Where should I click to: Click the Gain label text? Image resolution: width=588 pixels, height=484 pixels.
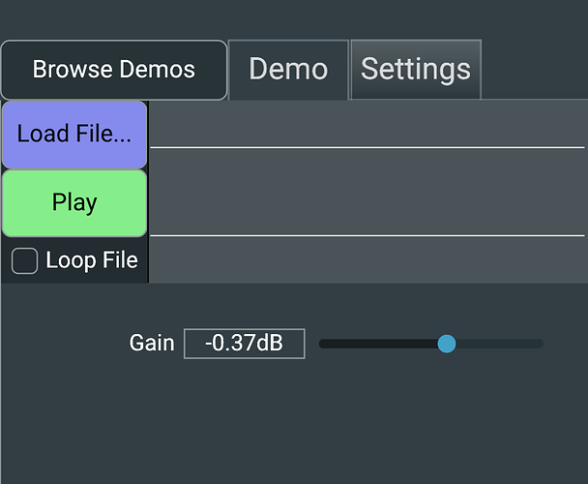point(152,343)
